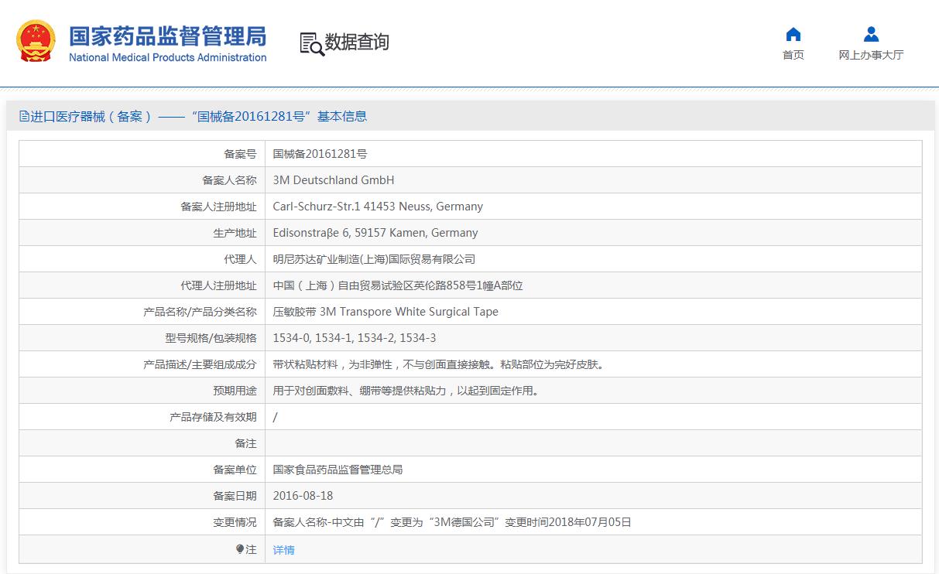Select Carl-Schurz-Str.1 41453 Neuss address
The image size is (939, 574).
[x=378, y=207]
